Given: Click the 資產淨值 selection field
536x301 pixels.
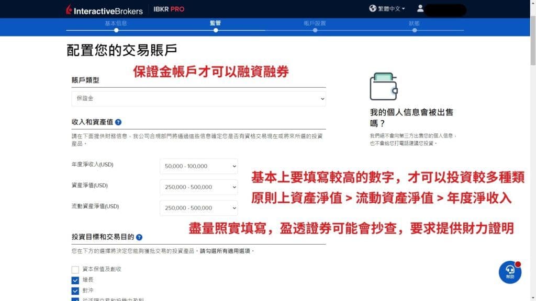Looking at the screenshot, I should tap(198, 187).
